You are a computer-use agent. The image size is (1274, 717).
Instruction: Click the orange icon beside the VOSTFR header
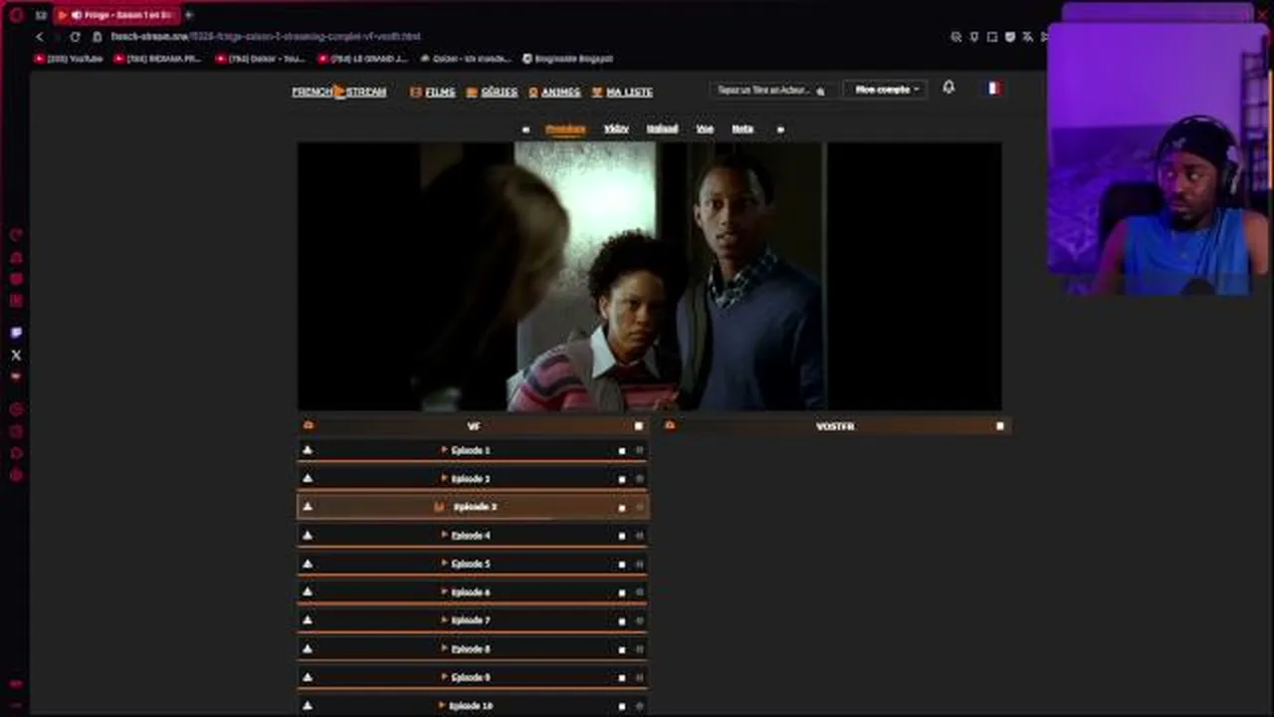click(x=670, y=425)
